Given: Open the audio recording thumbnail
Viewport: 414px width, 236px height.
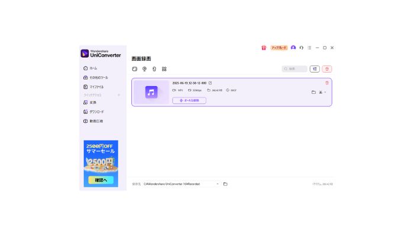Looking at the screenshot, I should coord(151,92).
